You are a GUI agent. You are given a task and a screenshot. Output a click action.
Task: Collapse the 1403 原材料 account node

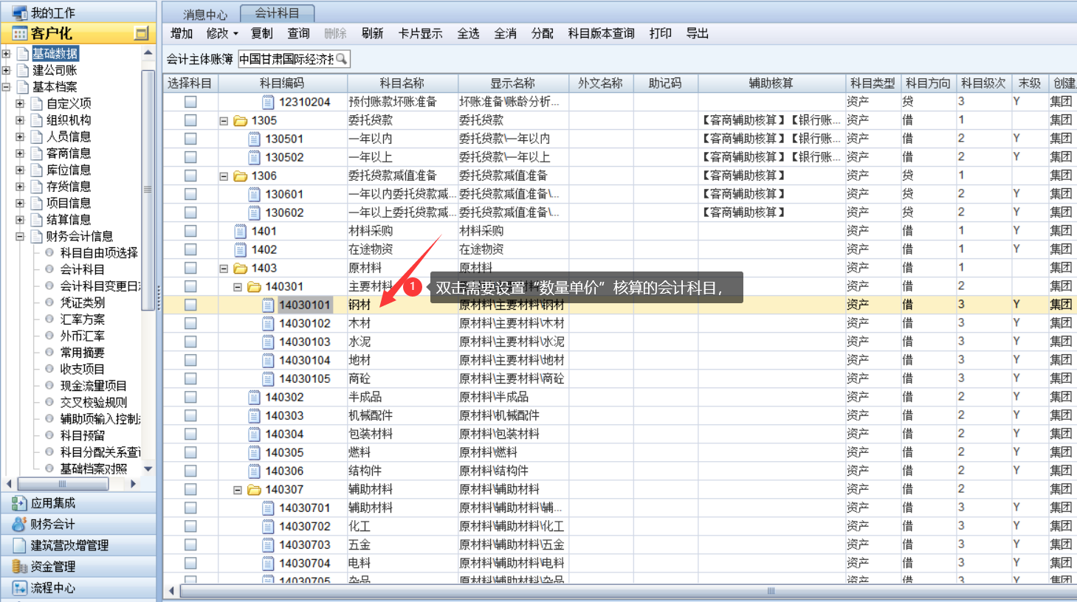[224, 269]
